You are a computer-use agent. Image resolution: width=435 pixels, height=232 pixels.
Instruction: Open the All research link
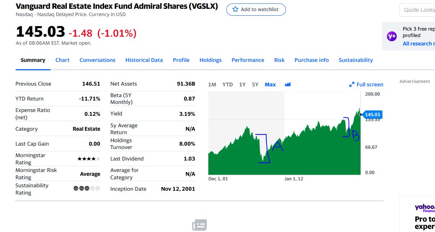pos(419,44)
